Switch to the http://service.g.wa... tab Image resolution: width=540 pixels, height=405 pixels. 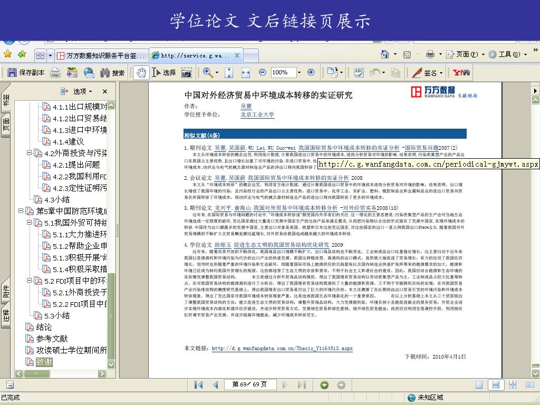click(x=196, y=55)
